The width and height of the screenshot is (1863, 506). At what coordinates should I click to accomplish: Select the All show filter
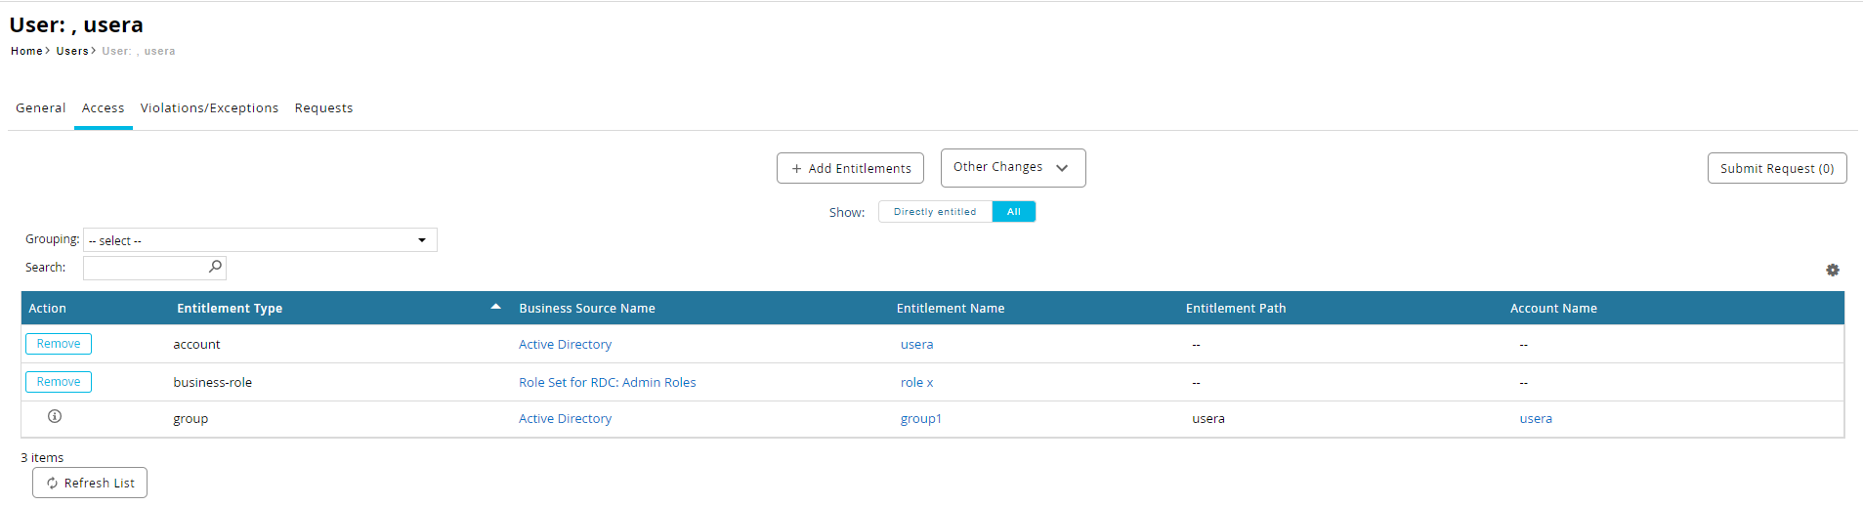(1013, 212)
